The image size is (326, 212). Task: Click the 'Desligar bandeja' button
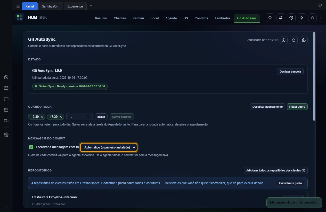[x=290, y=72]
